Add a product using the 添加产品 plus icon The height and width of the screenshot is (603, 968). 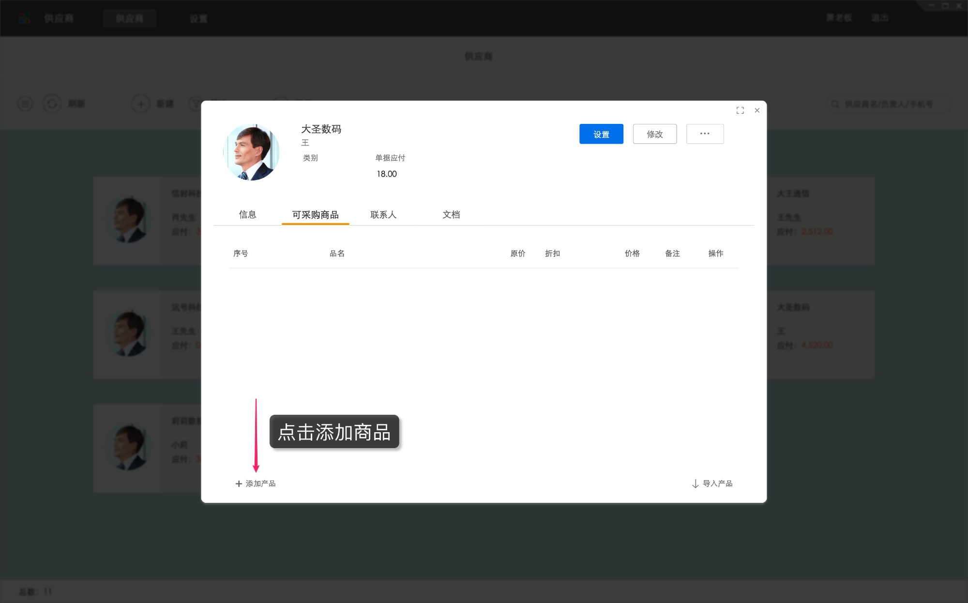(238, 483)
